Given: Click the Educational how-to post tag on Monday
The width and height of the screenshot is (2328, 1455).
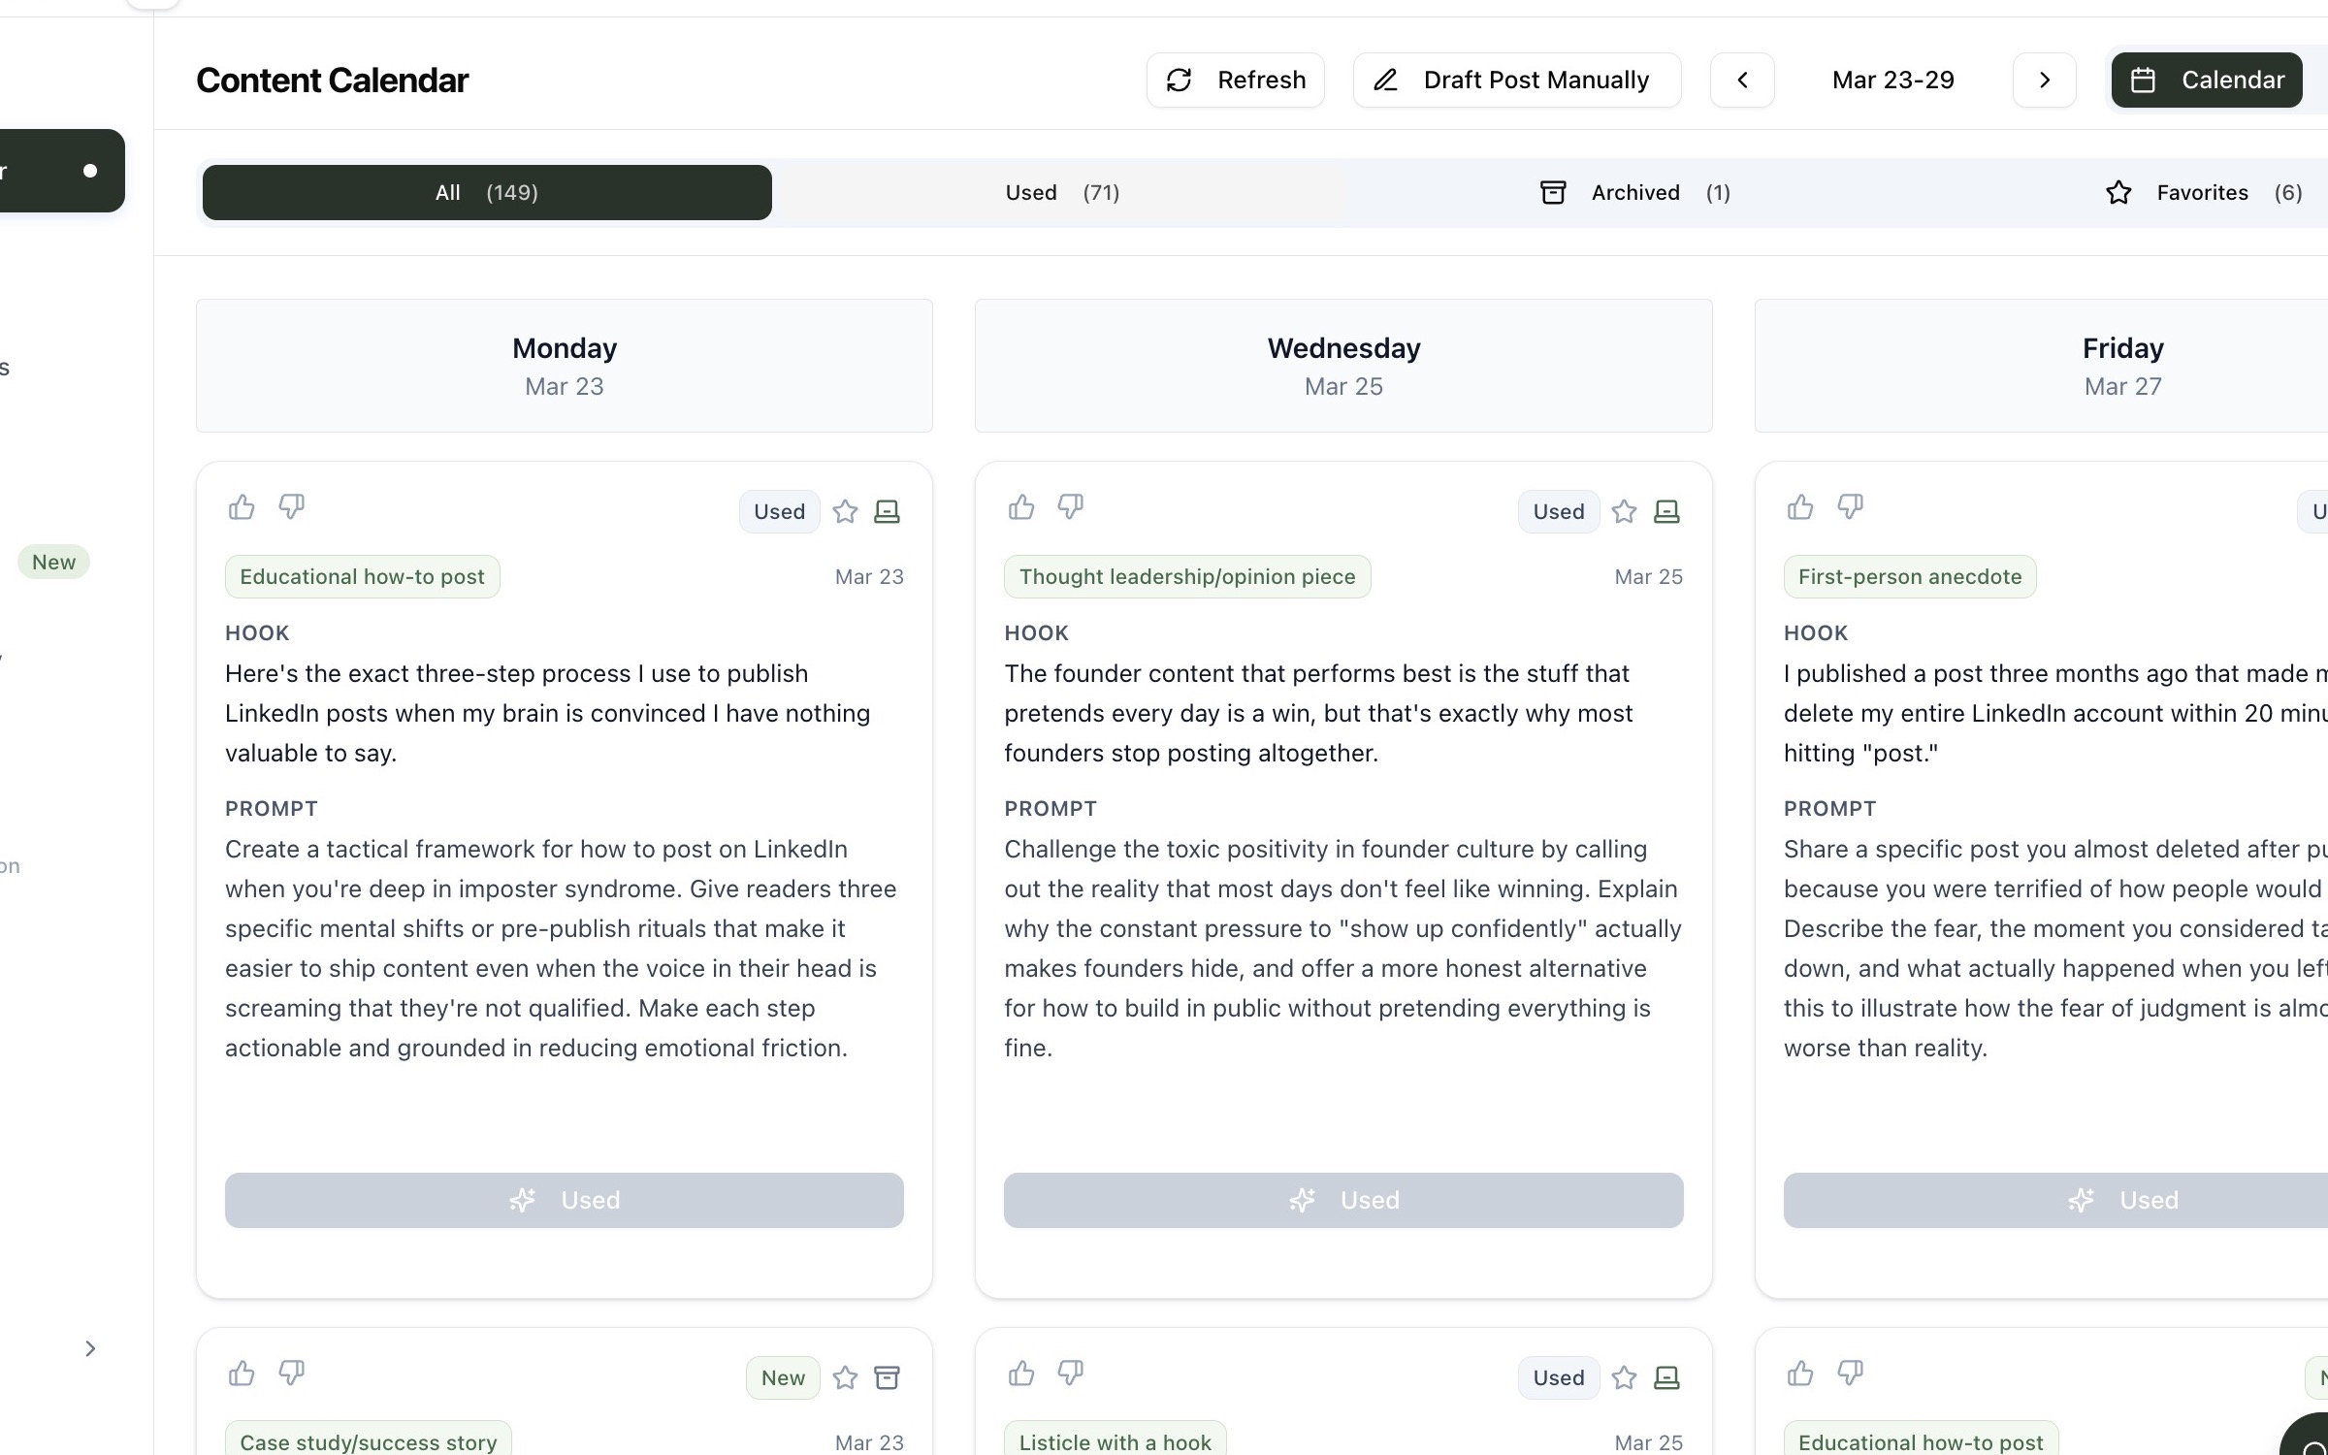Looking at the screenshot, I should [363, 576].
